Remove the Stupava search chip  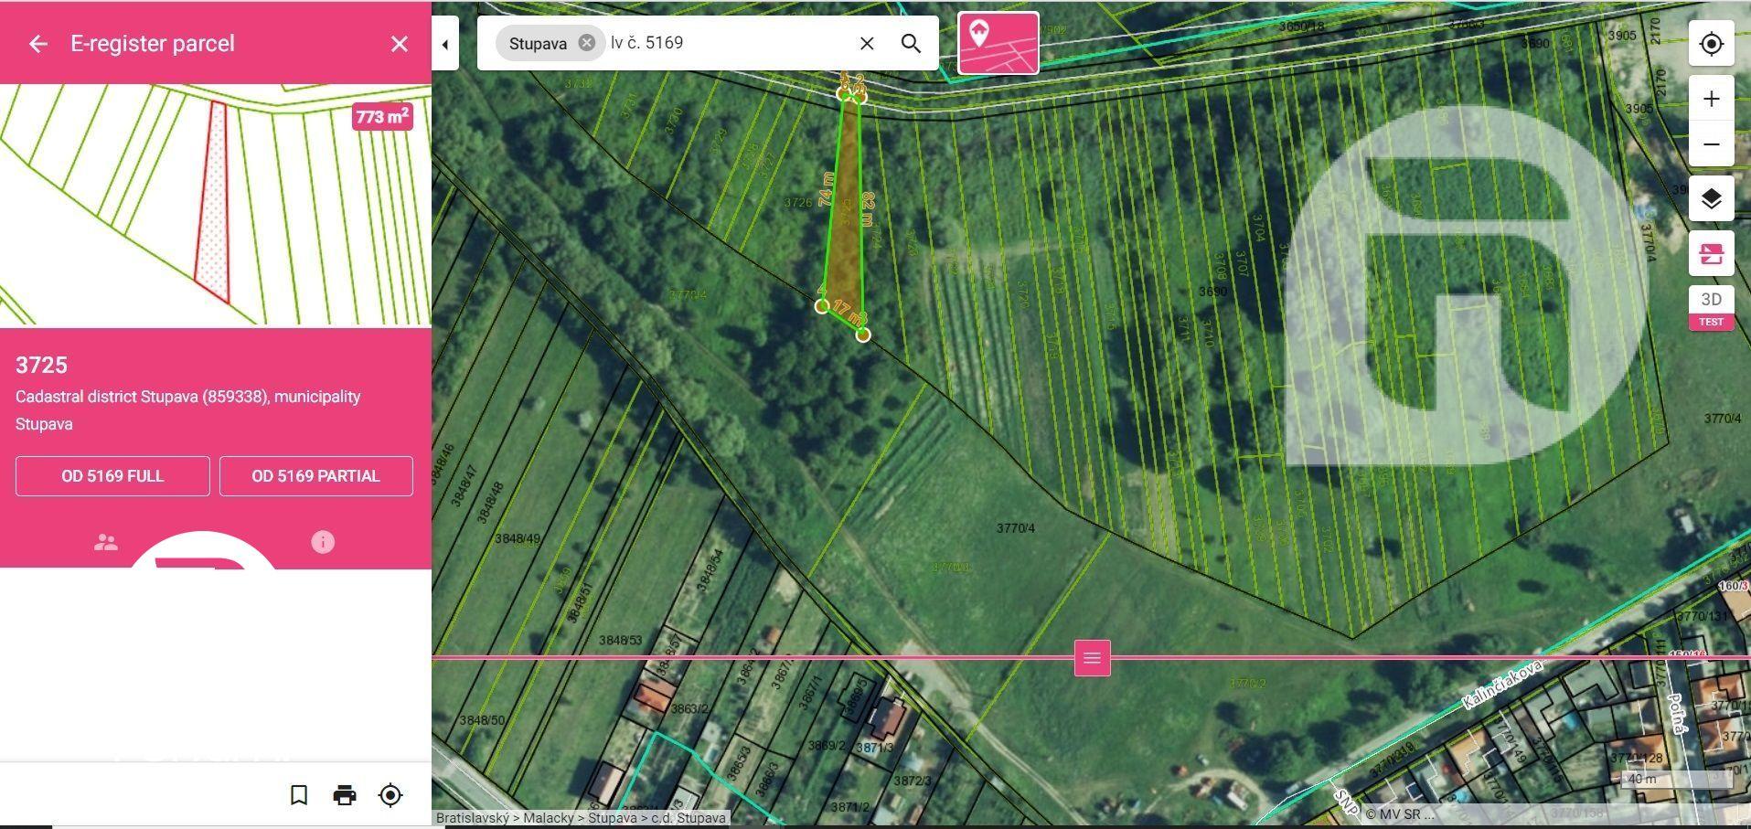(586, 43)
